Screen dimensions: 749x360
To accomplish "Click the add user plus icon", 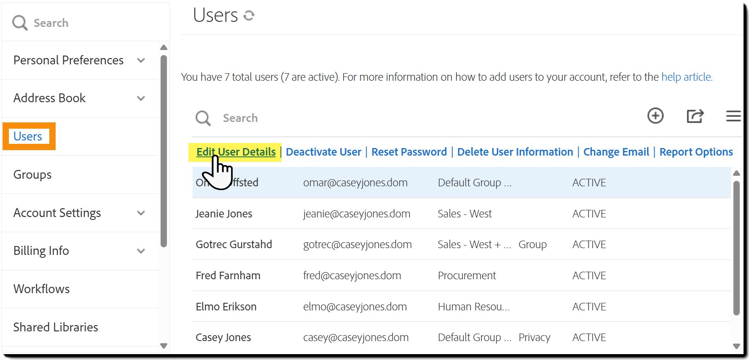I will point(655,116).
